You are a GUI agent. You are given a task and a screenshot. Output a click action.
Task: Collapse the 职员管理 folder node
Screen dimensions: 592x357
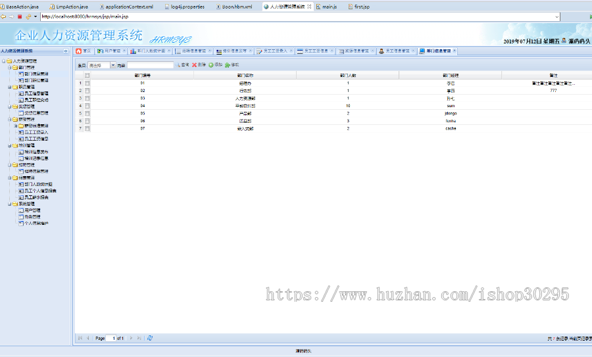tap(9, 87)
